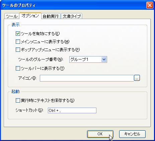Tick ツールバーに表示する checkbox
The height and width of the screenshot is (141, 155).
point(18,68)
